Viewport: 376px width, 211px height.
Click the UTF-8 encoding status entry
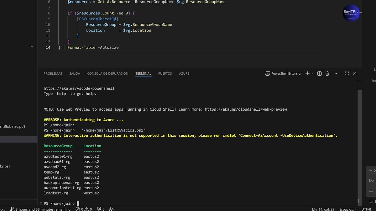click(x=366, y=209)
